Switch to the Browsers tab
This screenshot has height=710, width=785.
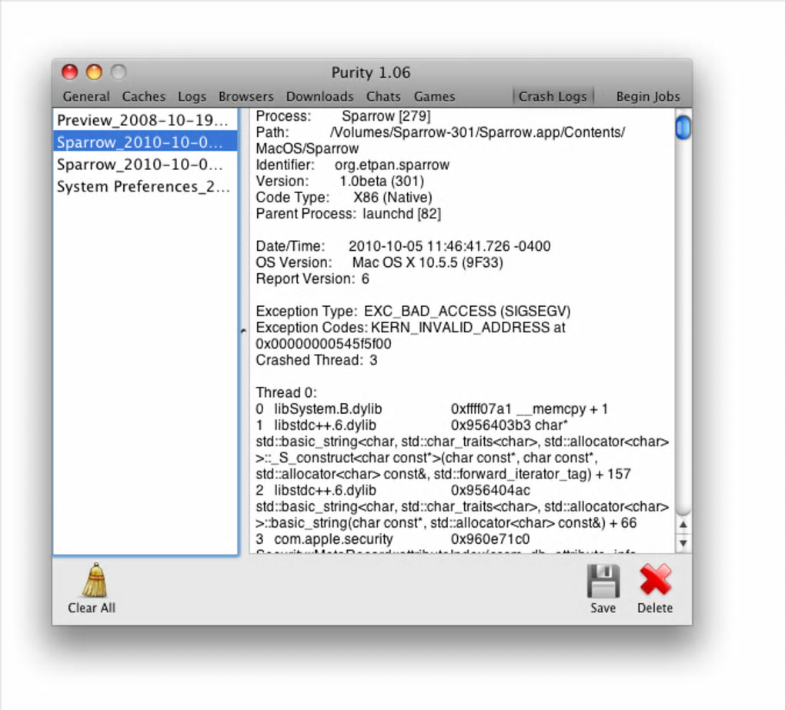(246, 96)
